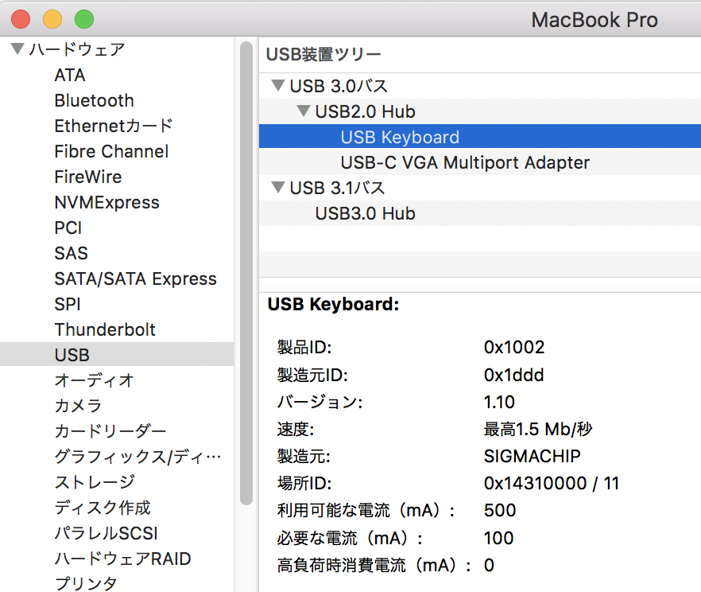Select USB-C VGA Multiport Adapter device
This screenshot has width=701, height=592.
[x=465, y=162]
